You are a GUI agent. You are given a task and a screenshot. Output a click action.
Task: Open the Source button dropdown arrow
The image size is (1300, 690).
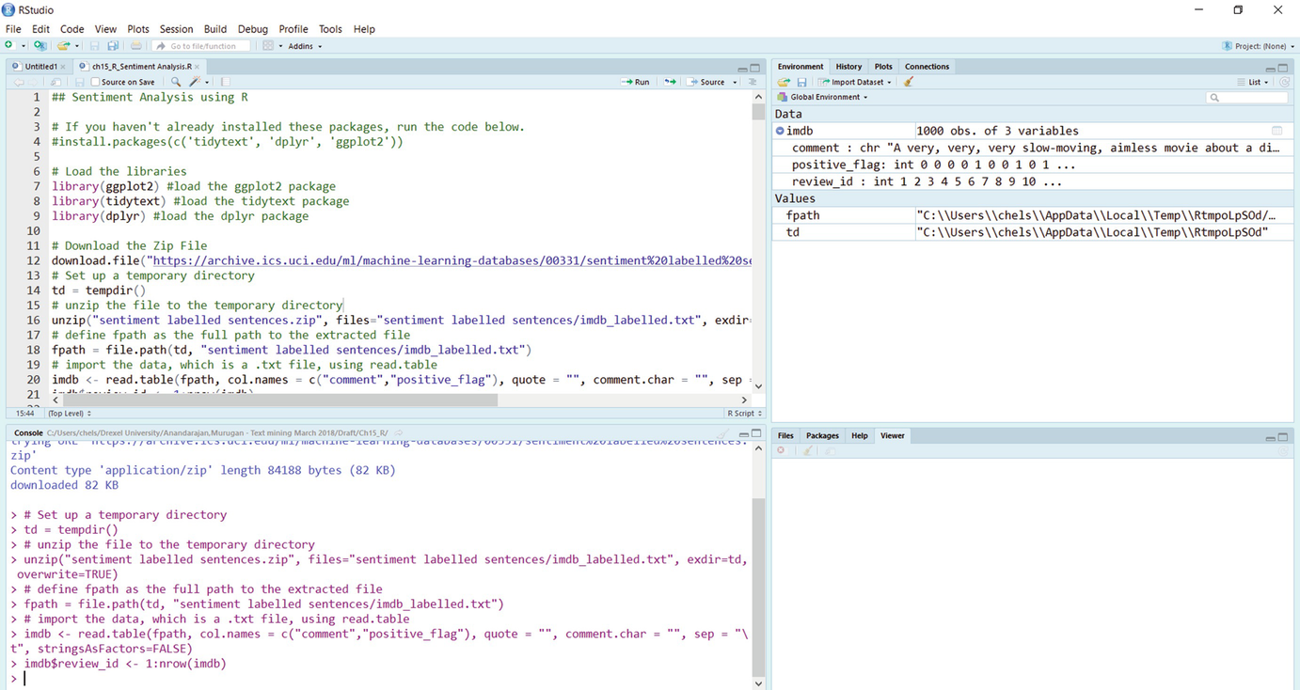[x=736, y=82]
